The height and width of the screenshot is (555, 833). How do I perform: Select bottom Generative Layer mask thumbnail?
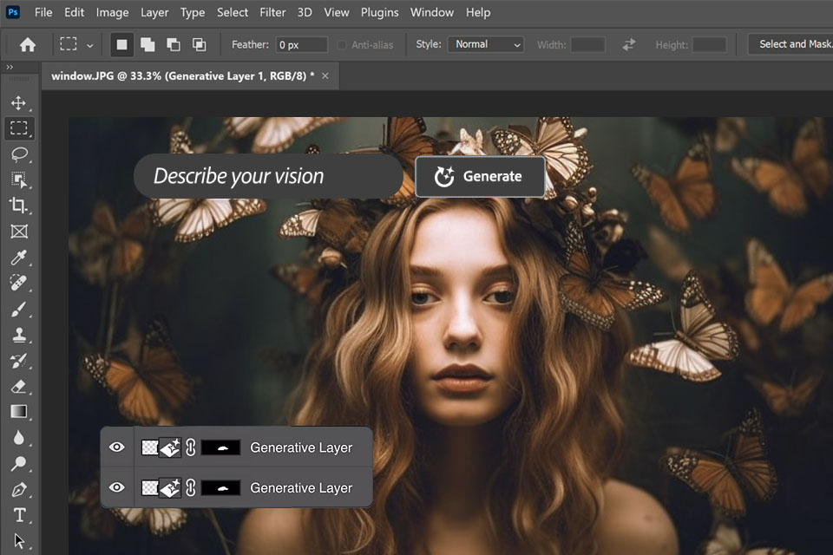tap(221, 487)
